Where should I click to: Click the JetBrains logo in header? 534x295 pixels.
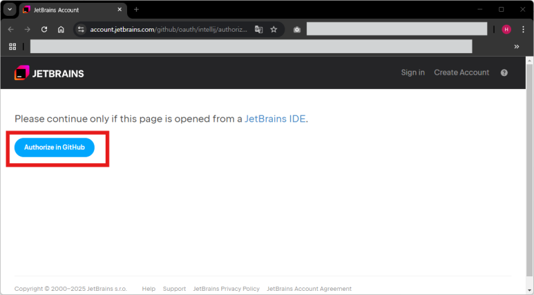click(x=49, y=73)
